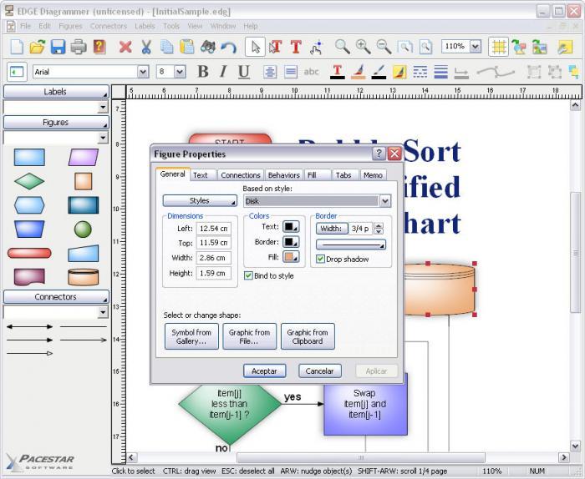Pick the red rounded terminator figure
The image size is (585, 479).
(x=29, y=254)
